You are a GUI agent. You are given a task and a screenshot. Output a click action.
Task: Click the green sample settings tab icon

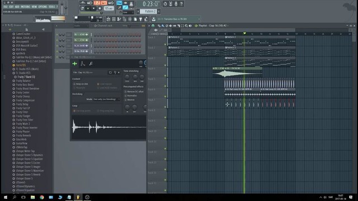[74, 64]
